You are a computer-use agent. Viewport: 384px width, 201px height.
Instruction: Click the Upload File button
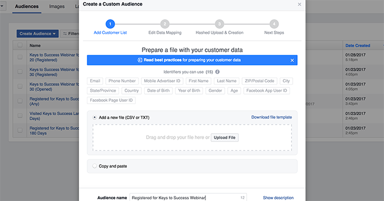225,138
